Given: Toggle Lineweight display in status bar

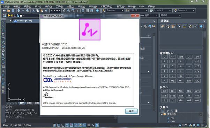Looking at the screenshot, I should click(89, 125).
